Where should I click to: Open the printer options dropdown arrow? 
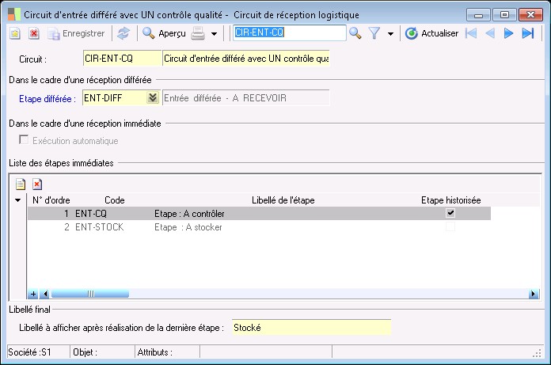(214, 34)
